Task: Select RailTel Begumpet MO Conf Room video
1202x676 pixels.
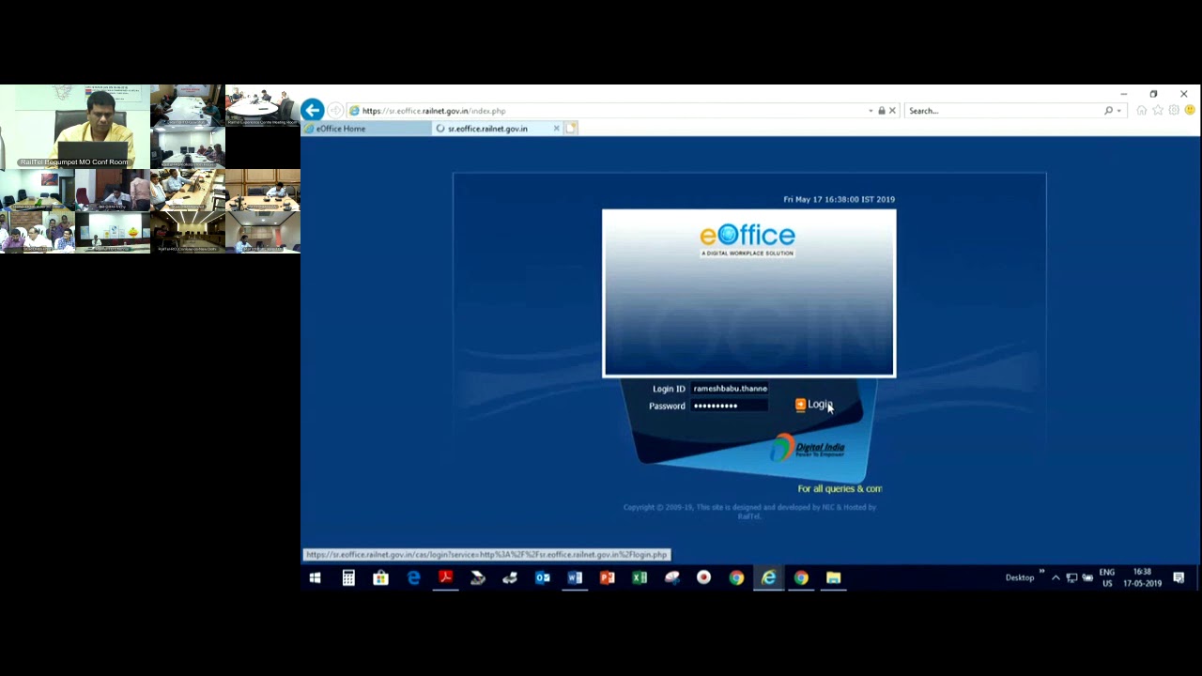Action: click(x=75, y=127)
